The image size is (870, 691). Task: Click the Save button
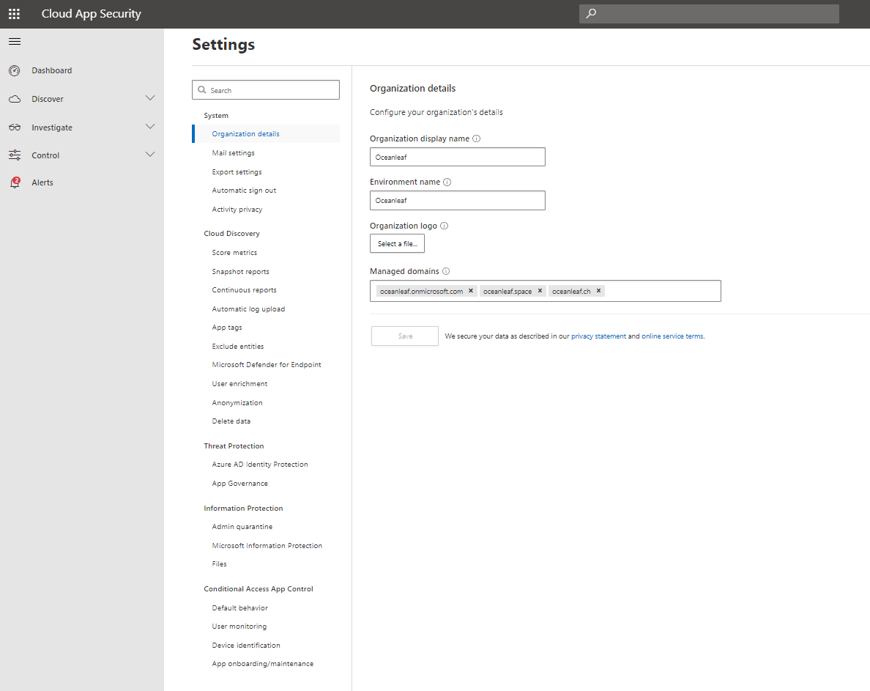pyautogui.click(x=404, y=336)
